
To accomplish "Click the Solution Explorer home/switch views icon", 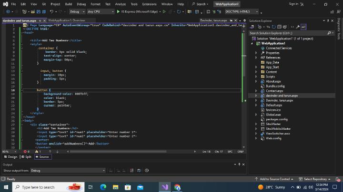I will [x=252, y=27].
